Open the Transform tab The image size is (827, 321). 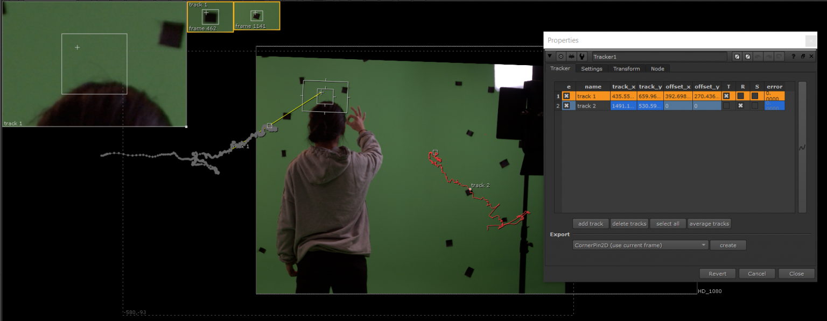(626, 69)
